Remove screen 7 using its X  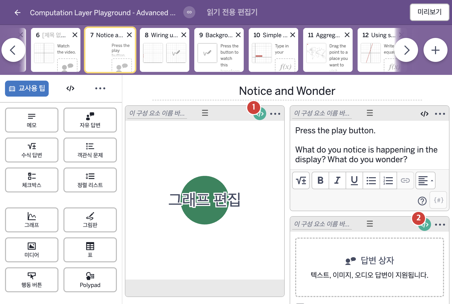pos(129,35)
